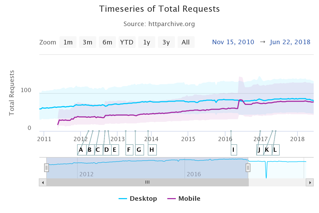This screenshot has height=213, width=319.
Task: Click the left navigator scroll arrow
Action: point(43,182)
